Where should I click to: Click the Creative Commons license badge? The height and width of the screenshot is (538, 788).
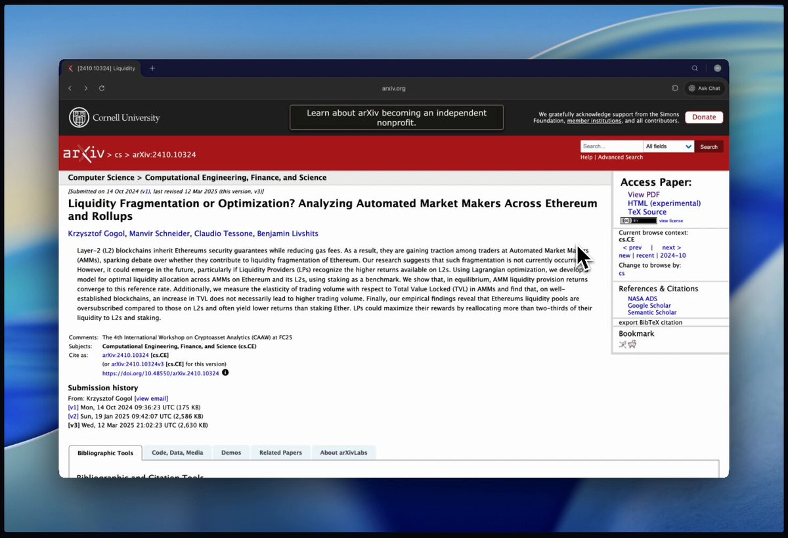tap(638, 220)
